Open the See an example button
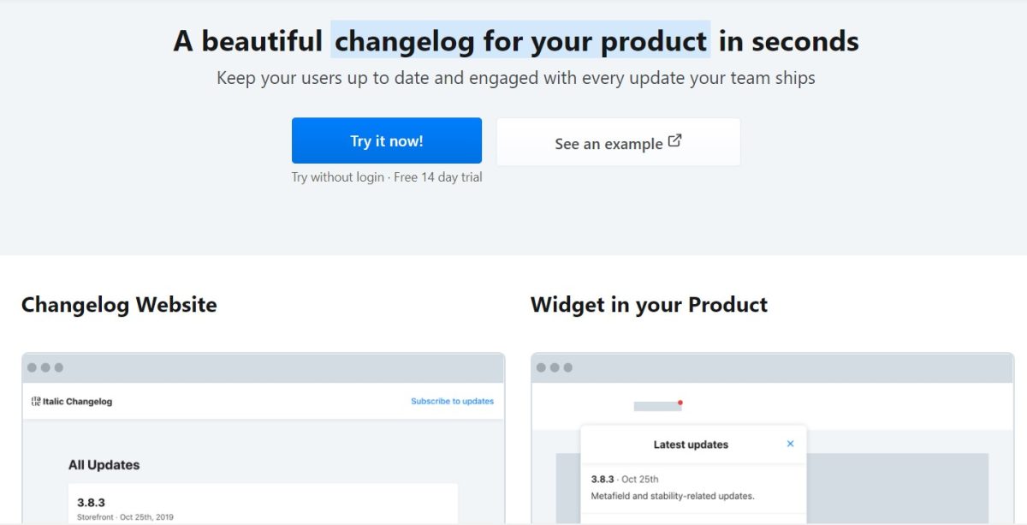The height and width of the screenshot is (525, 1027). point(618,142)
